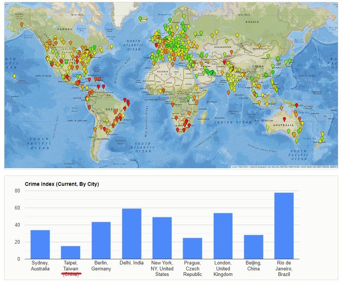Click the orange marker in northern Australia
The width and height of the screenshot is (342, 283).
(282, 108)
